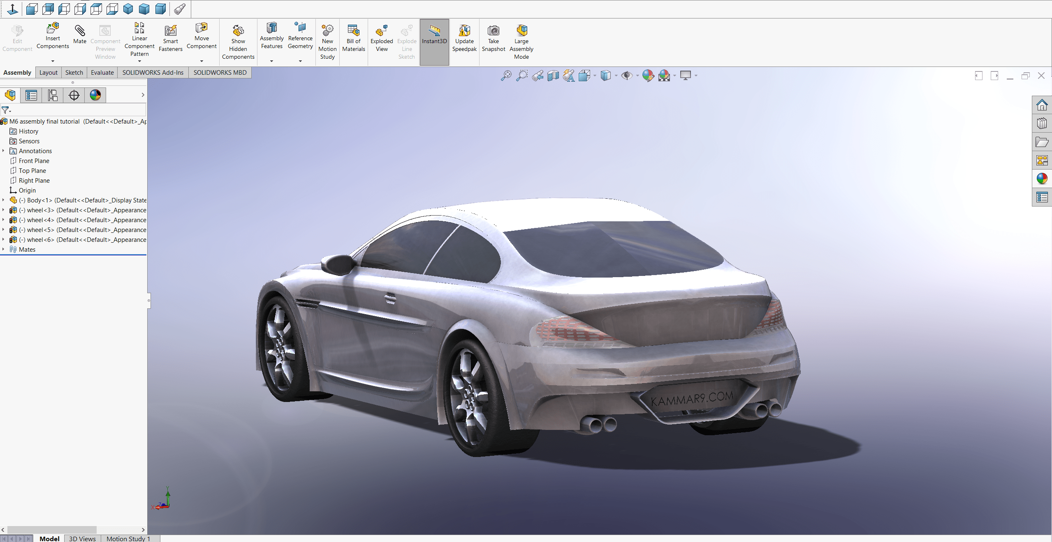Toggle Instant3D mode

pyautogui.click(x=434, y=42)
